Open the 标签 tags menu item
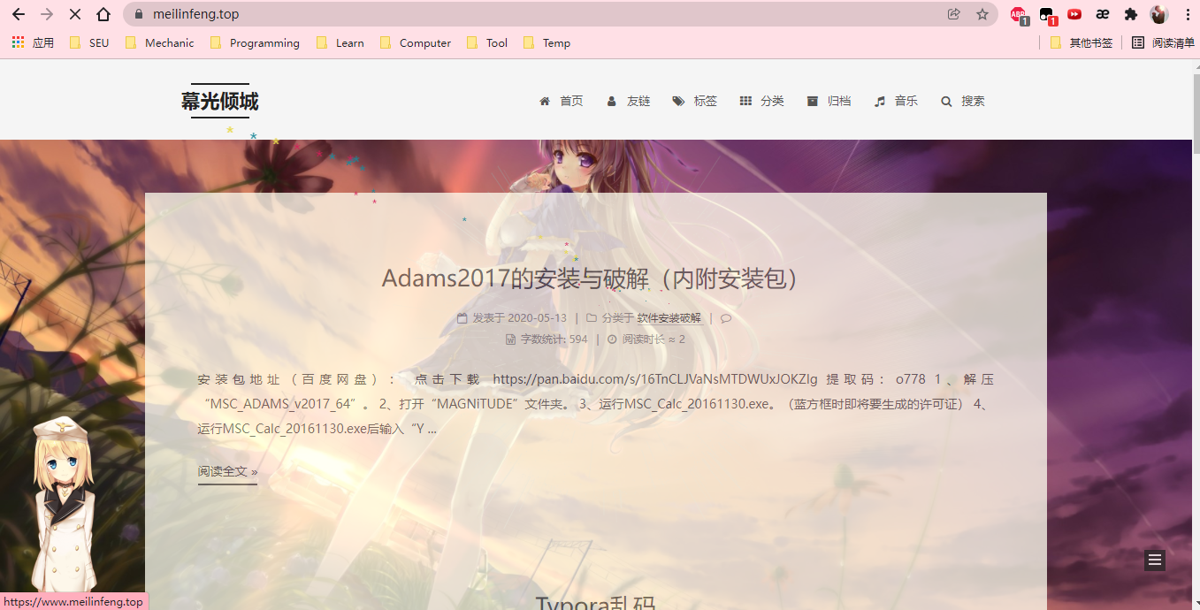1200x610 pixels. pos(695,101)
